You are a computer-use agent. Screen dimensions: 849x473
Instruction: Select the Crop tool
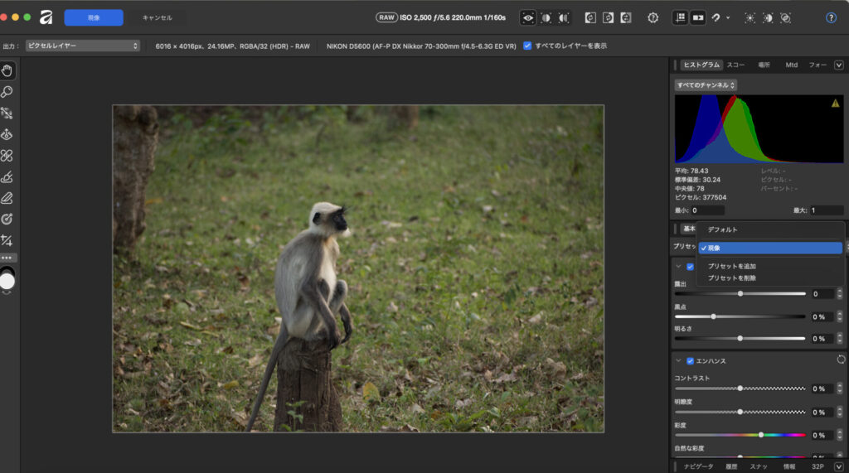pos(7,240)
